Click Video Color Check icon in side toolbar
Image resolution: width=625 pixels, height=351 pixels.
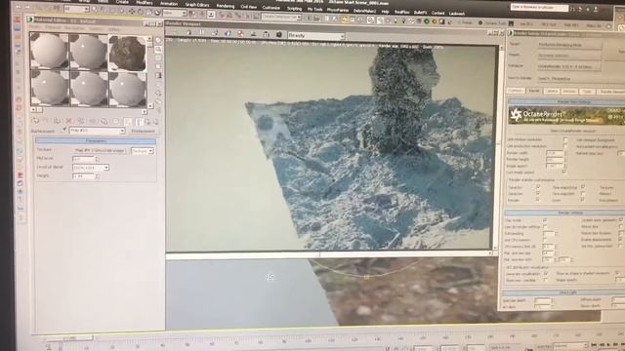pos(158,76)
